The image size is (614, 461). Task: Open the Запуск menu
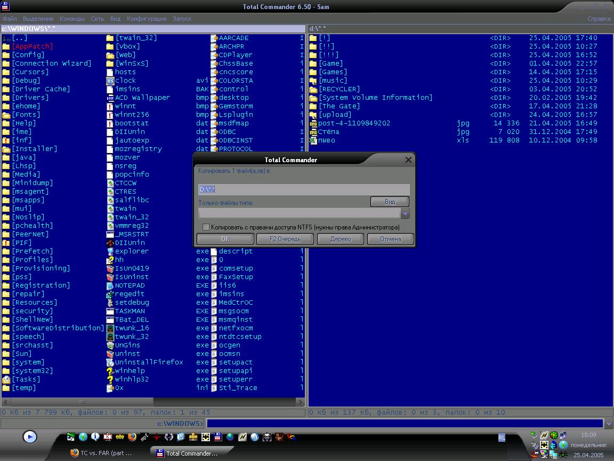click(x=182, y=19)
